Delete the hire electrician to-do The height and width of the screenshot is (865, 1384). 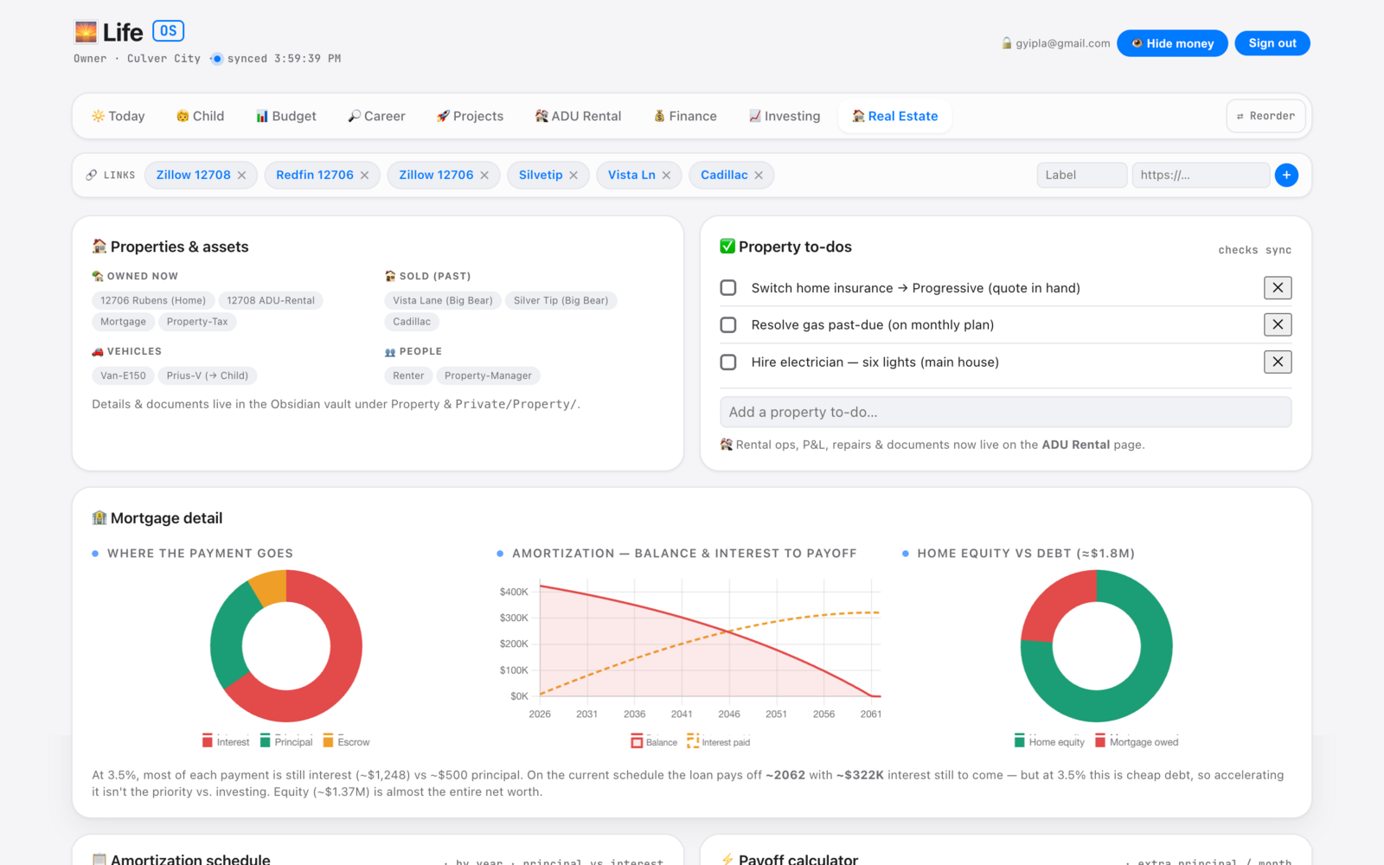click(x=1278, y=362)
